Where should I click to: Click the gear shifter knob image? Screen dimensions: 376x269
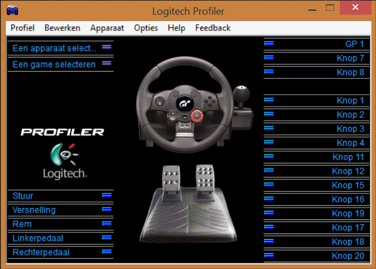click(241, 93)
